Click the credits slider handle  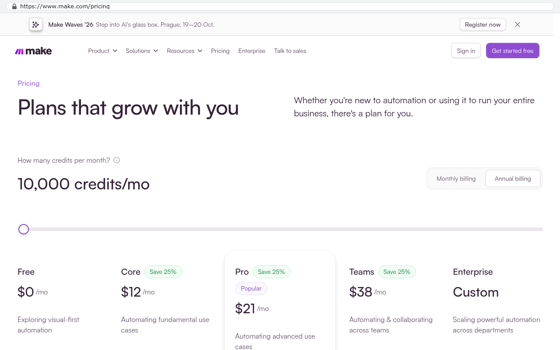click(24, 229)
